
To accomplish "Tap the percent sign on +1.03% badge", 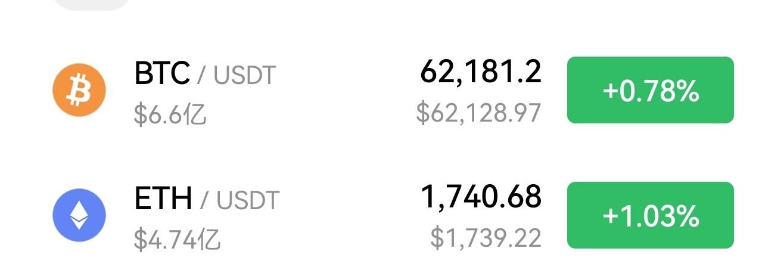I will 688,216.
